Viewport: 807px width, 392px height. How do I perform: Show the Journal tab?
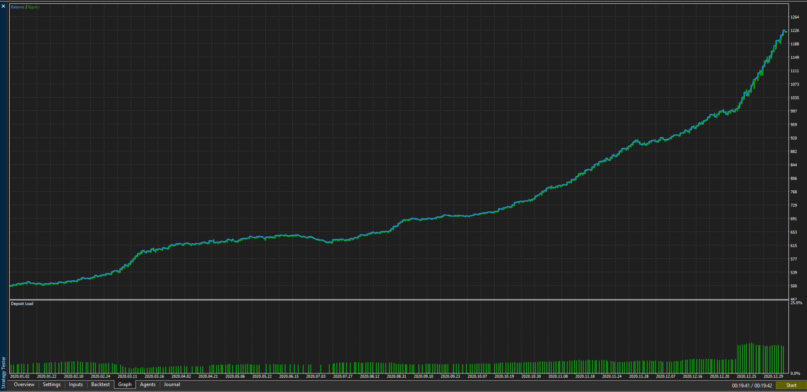pos(172,384)
